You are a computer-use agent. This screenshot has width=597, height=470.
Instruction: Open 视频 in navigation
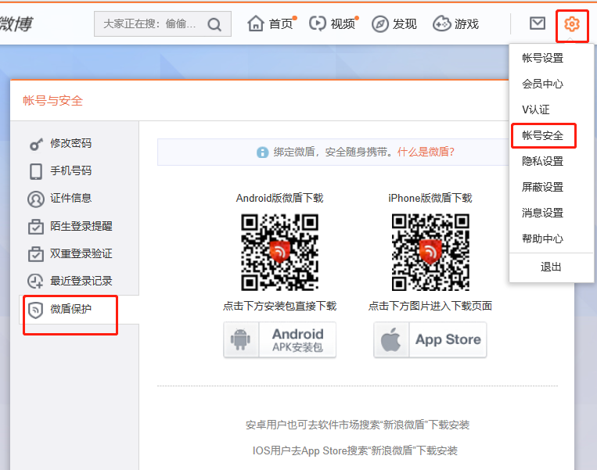(x=343, y=24)
